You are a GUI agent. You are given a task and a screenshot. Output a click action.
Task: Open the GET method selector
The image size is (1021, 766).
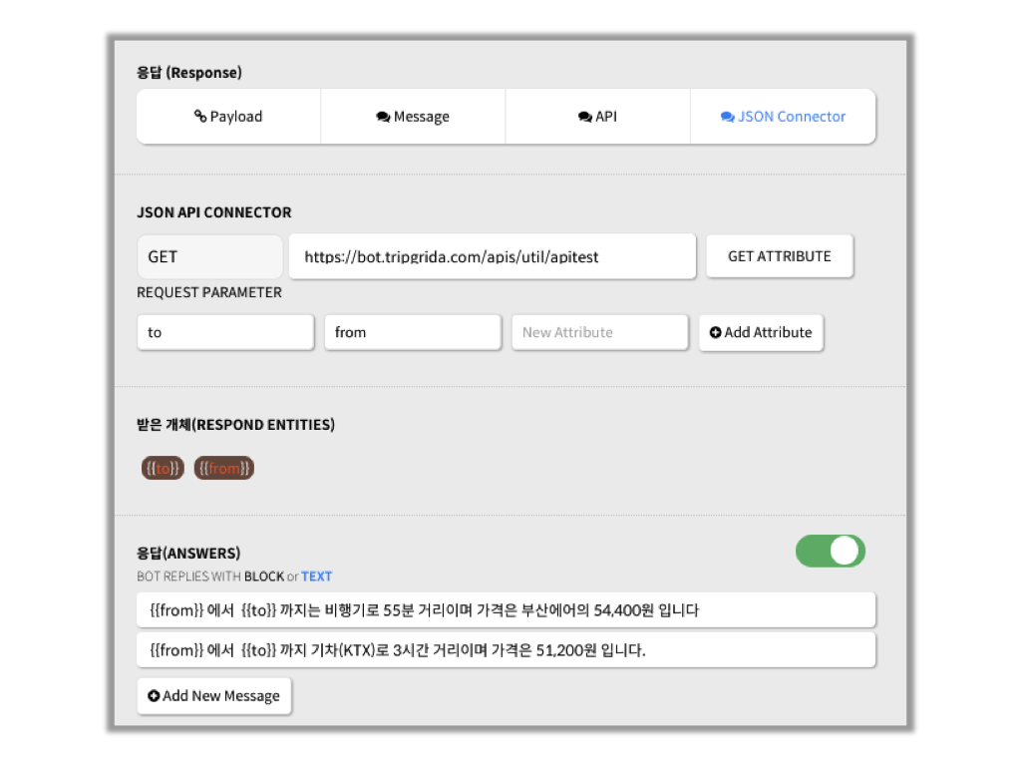click(x=209, y=256)
